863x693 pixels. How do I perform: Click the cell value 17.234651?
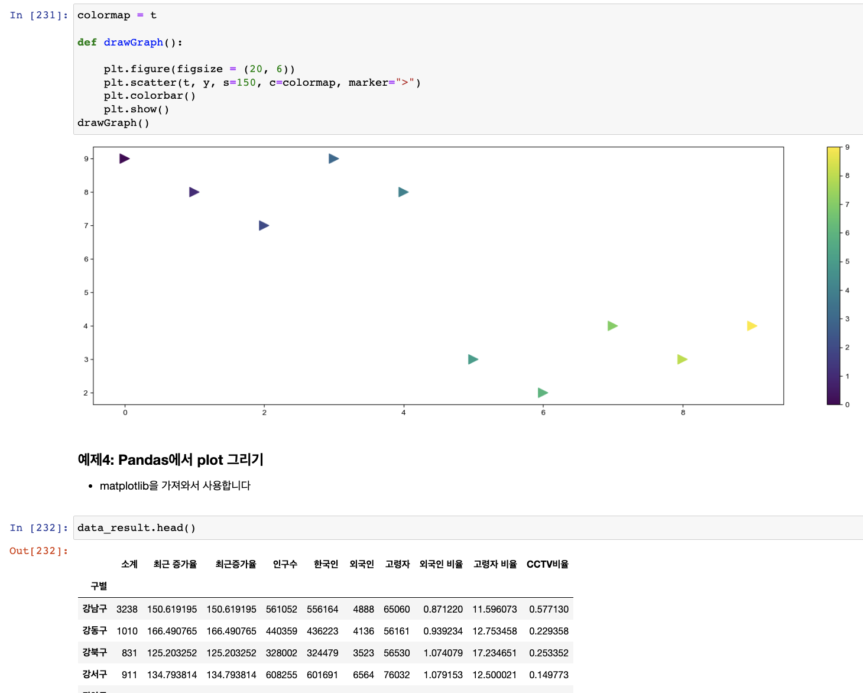tap(495, 653)
